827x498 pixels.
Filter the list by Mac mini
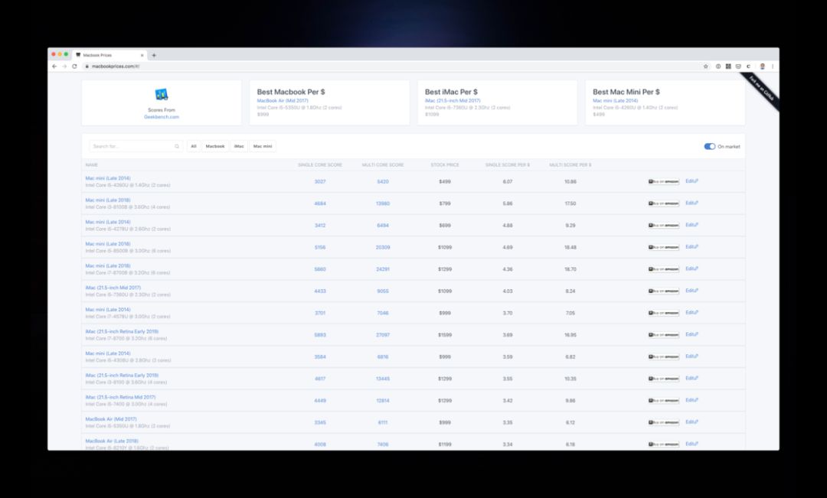[263, 147]
